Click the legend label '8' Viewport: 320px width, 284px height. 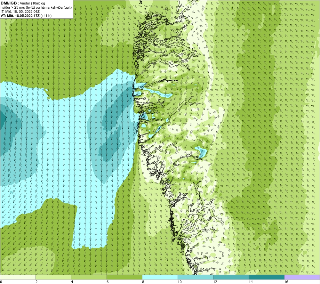pyautogui.click(x=143, y=282)
